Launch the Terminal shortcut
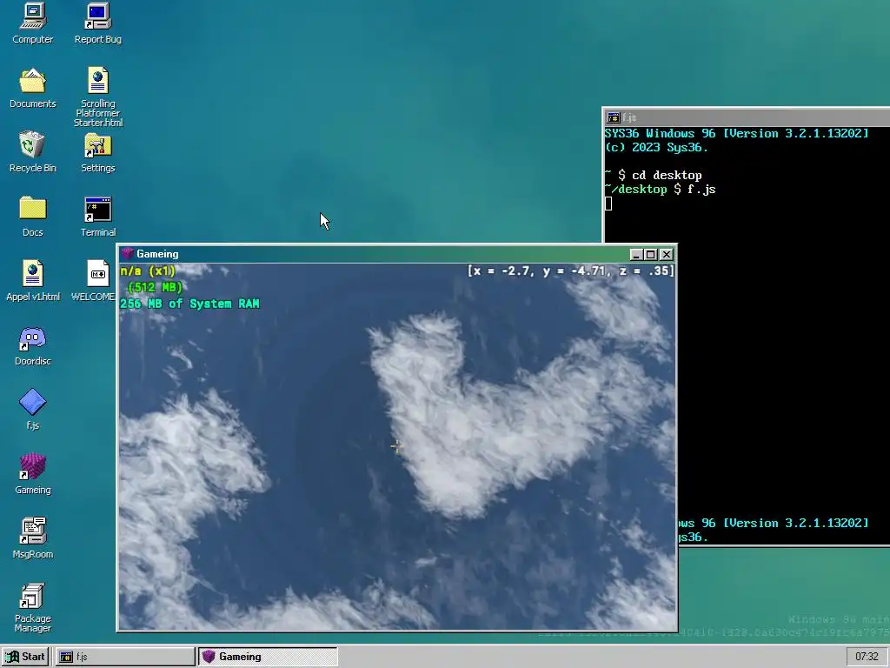Image resolution: width=890 pixels, height=668 pixels. tap(97, 217)
